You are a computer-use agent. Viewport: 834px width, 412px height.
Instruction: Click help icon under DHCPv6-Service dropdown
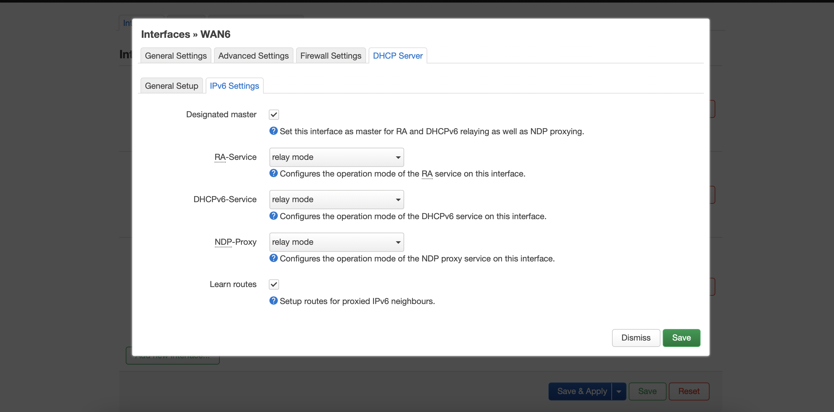point(273,216)
